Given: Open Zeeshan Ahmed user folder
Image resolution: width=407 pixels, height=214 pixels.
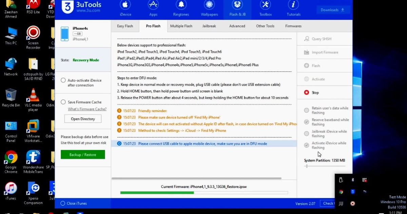Looking at the screenshot, I should tap(11, 9).
